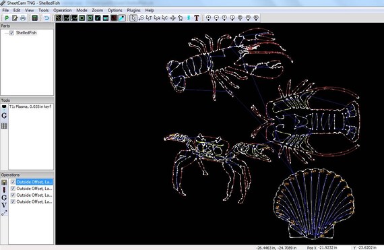Uncheck the ShelledFish part checkbox

tap(11, 33)
